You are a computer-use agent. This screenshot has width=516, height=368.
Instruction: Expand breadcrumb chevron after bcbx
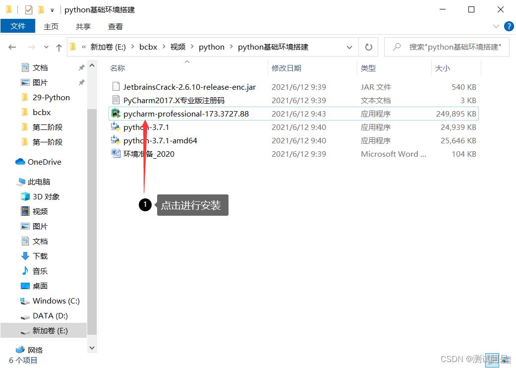click(164, 47)
